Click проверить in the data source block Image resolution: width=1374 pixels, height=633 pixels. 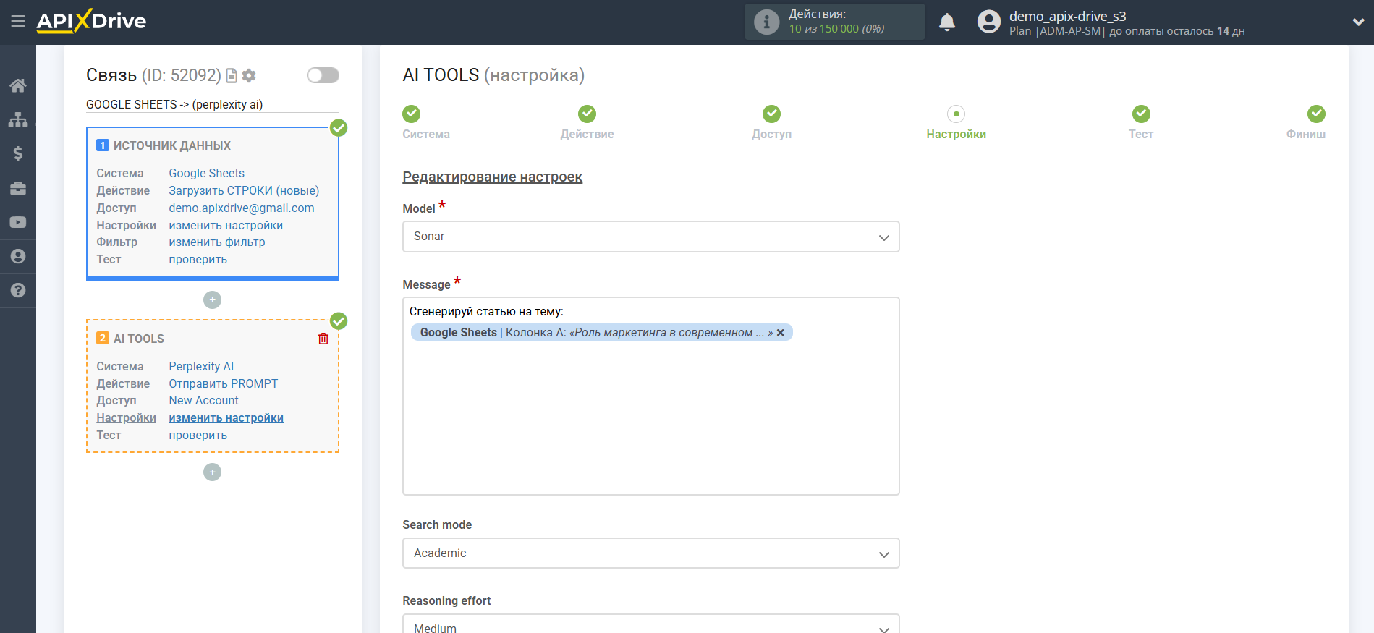tap(198, 259)
